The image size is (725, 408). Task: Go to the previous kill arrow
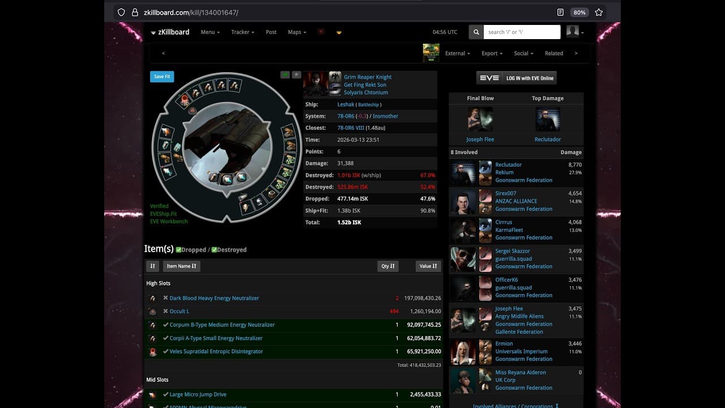click(x=163, y=53)
